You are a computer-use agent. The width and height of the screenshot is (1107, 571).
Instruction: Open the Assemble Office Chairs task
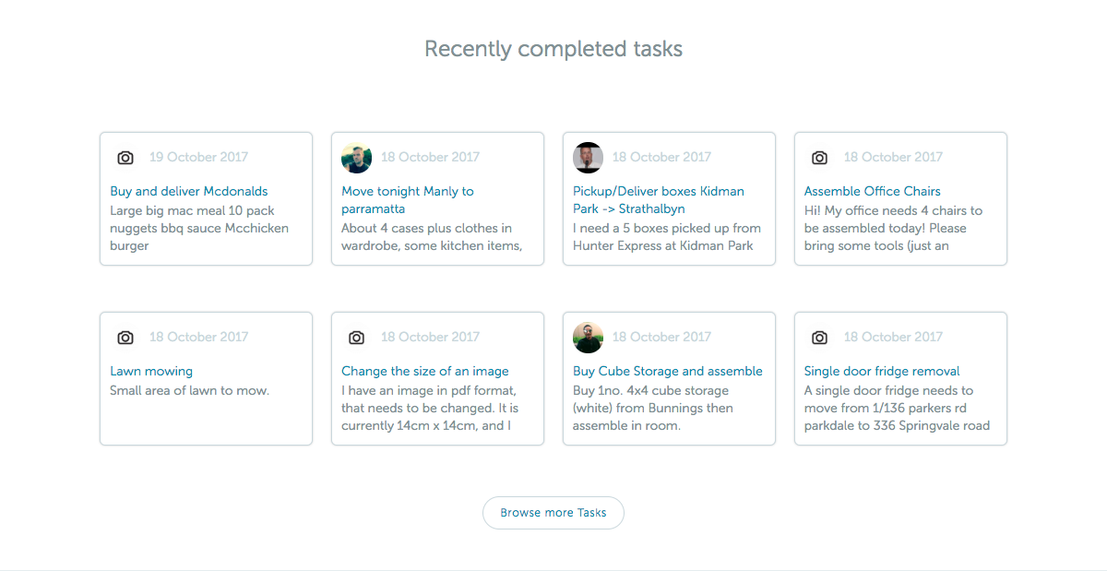(873, 191)
